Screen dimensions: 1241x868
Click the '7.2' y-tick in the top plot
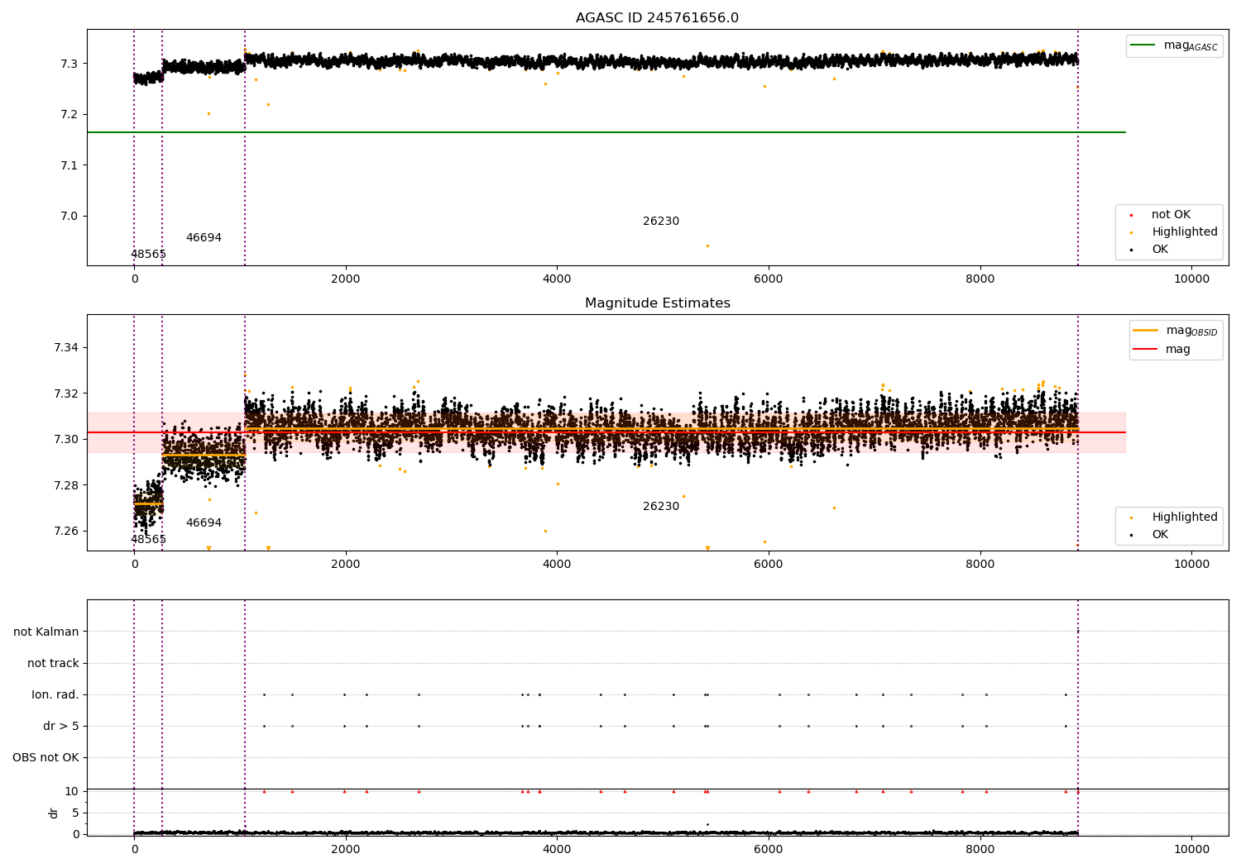coord(69,114)
